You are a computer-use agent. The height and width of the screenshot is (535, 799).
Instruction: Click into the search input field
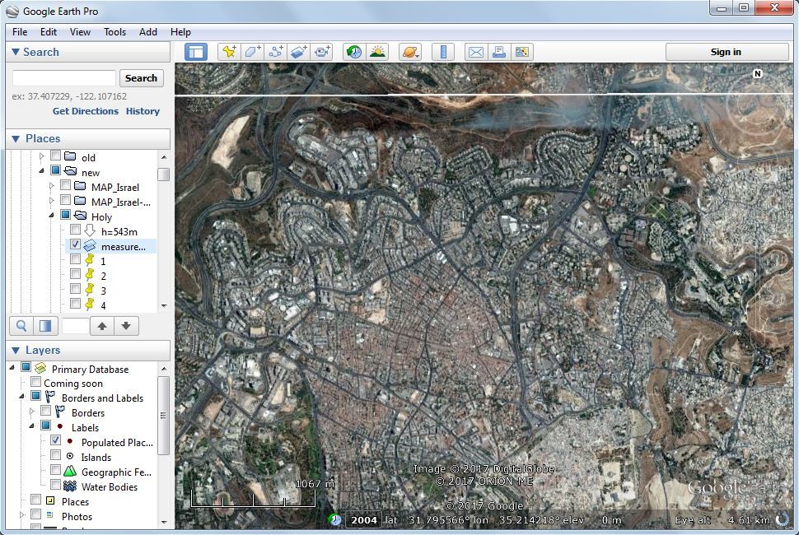click(x=64, y=78)
